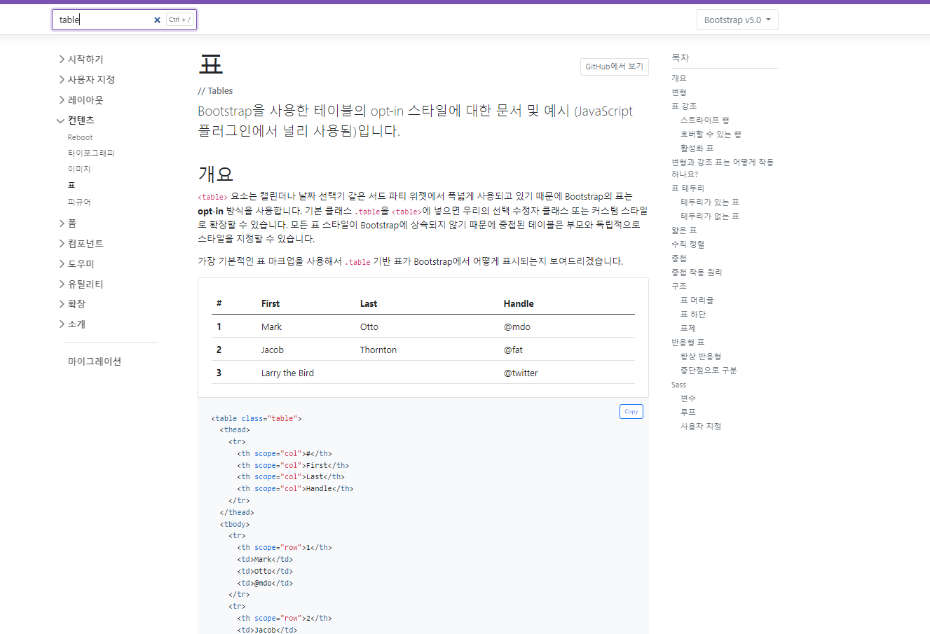Go to 테두리가 없는 표 in contents
930x634 pixels.
coord(710,216)
